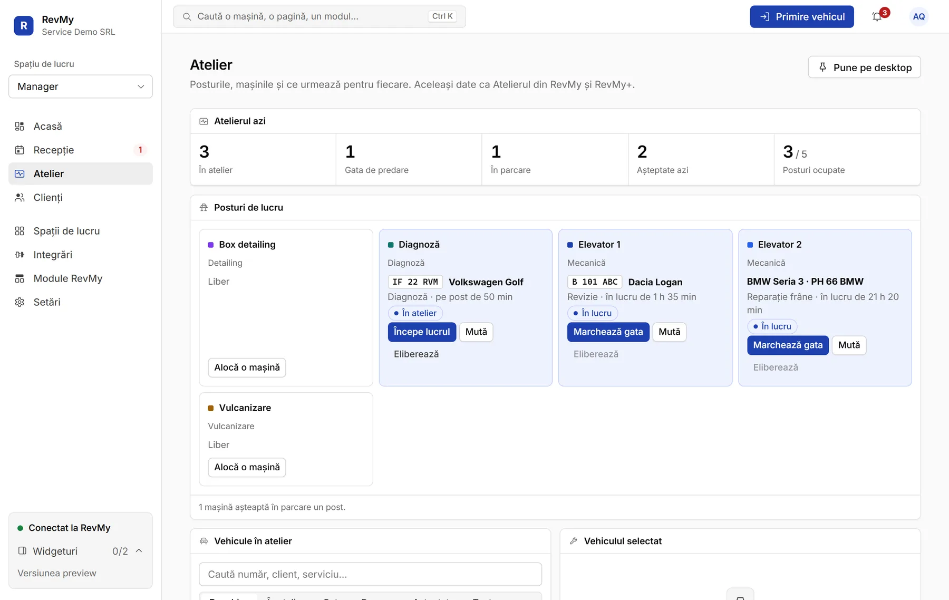This screenshot has height=600, width=949.
Task: Click Alocă o mașină in Box detailing
Action: point(247,367)
